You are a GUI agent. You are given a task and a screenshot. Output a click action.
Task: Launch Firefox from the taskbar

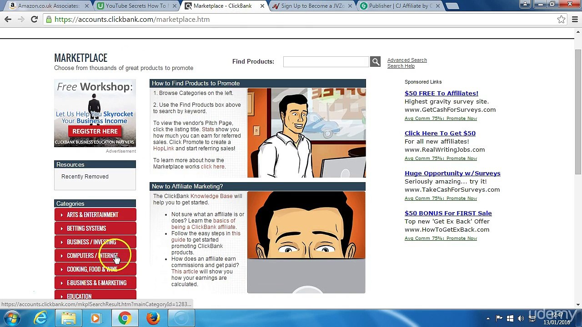(x=153, y=318)
